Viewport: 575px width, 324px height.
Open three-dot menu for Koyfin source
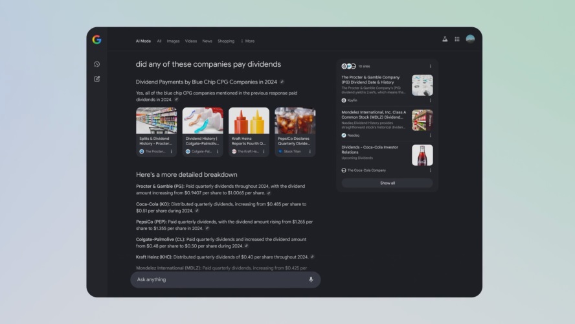point(430,100)
